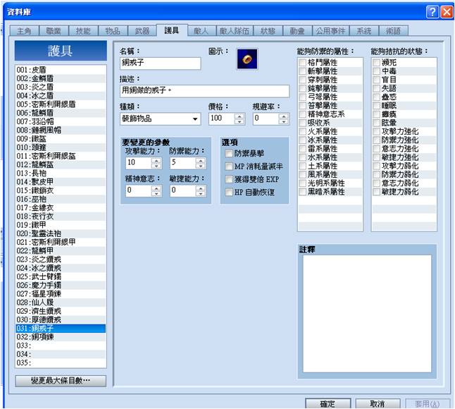Image resolution: width=455 pixels, height=409 pixels.
Task: Toggle 眩暈 state resistance checkbox
Action: click(x=376, y=123)
